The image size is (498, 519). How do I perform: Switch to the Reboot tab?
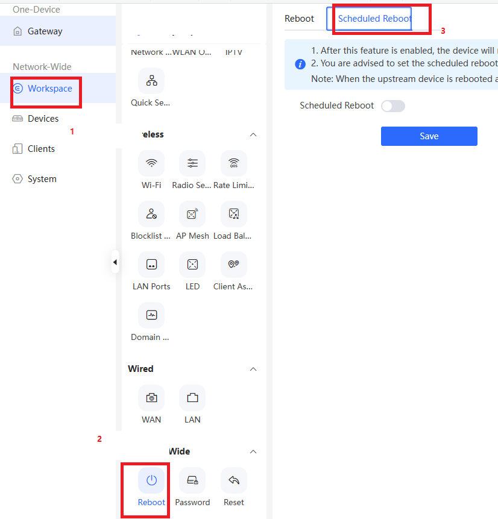(x=299, y=19)
